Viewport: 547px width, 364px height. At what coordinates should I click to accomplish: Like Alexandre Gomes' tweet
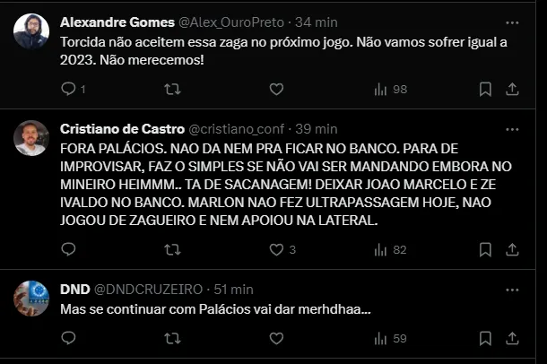coord(276,89)
